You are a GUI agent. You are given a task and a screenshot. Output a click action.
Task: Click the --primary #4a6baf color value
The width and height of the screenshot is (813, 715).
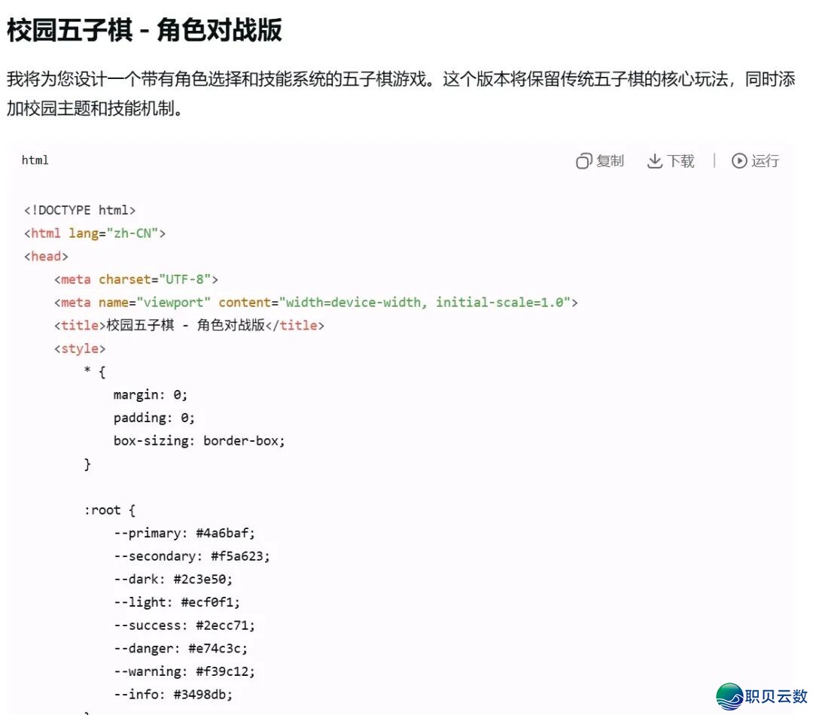(x=226, y=533)
